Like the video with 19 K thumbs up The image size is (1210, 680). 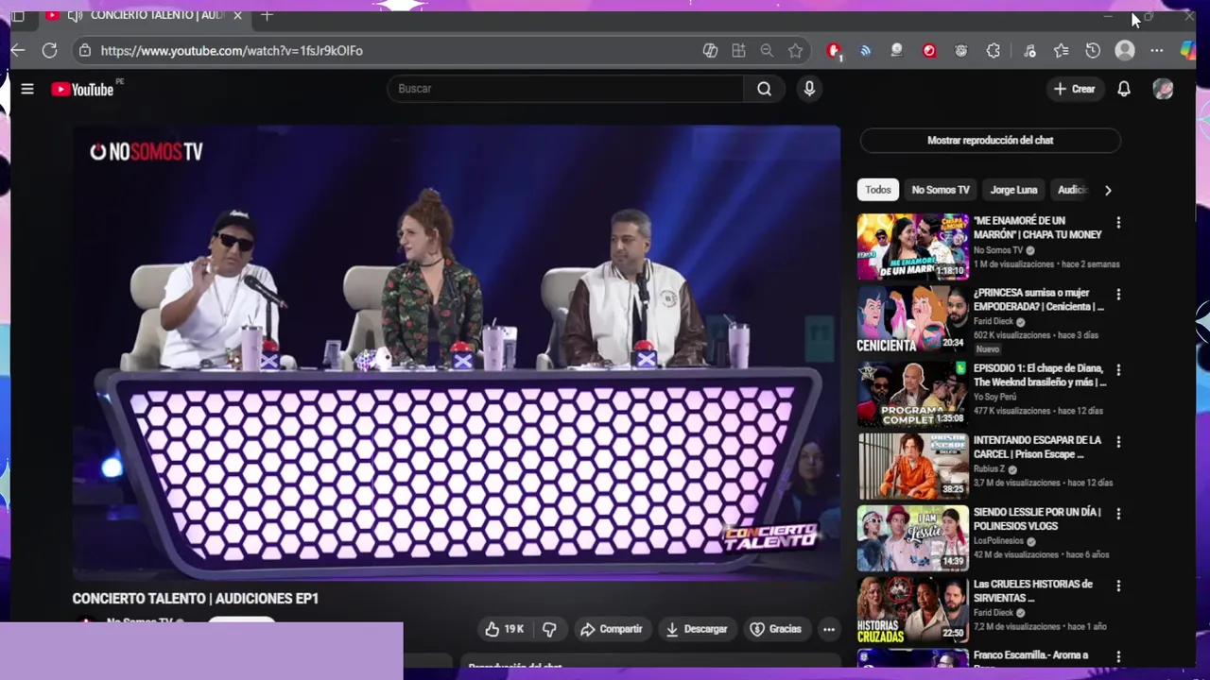point(504,629)
